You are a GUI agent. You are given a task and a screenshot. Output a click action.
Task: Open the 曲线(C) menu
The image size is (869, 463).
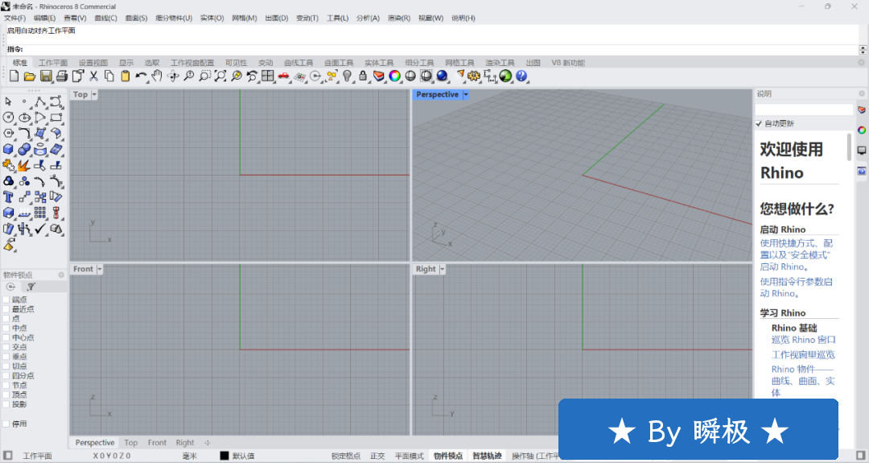coord(105,18)
